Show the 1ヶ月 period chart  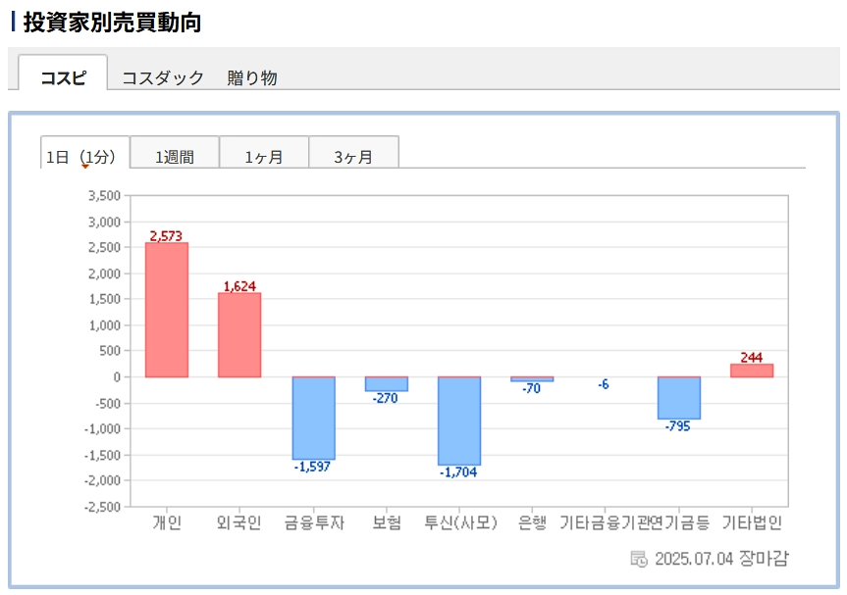click(x=264, y=156)
